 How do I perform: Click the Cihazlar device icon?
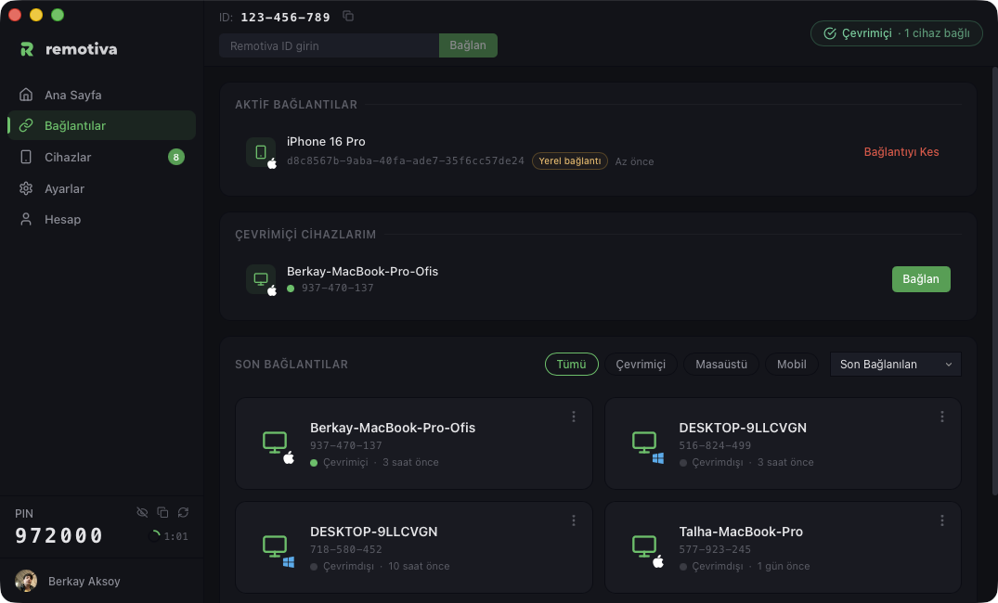26,157
